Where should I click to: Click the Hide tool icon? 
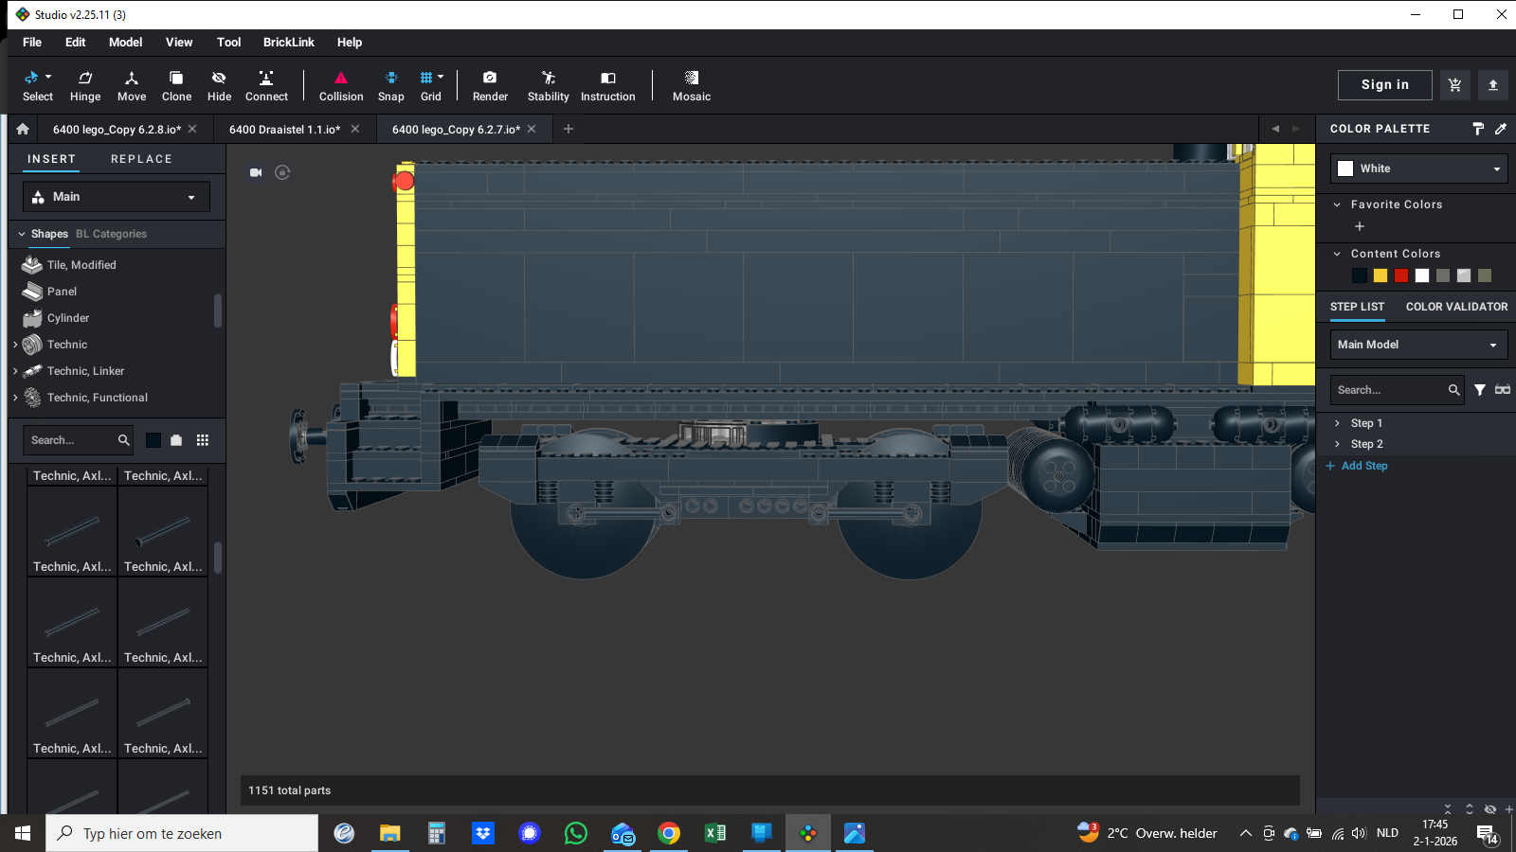[219, 85]
